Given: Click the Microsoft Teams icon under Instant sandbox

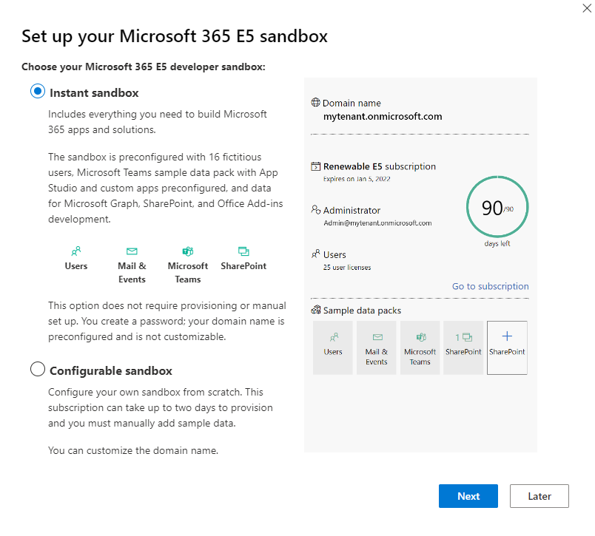Looking at the screenshot, I should pos(188,251).
